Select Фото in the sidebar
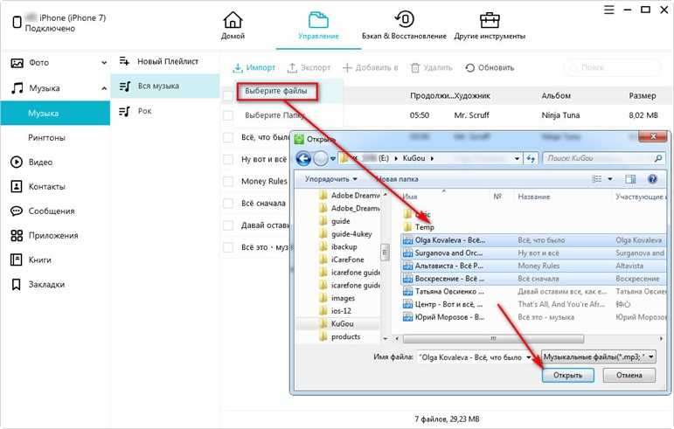Image resolution: width=674 pixels, height=429 pixels. click(38, 63)
